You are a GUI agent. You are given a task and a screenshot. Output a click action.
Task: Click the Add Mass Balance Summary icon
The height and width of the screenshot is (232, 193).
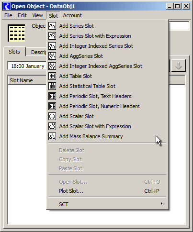tap(52, 136)
